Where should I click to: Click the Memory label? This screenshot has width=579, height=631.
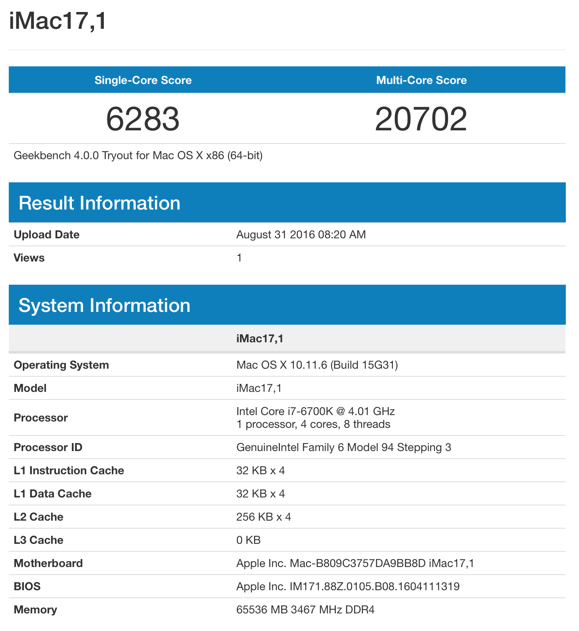click(35, 609)
